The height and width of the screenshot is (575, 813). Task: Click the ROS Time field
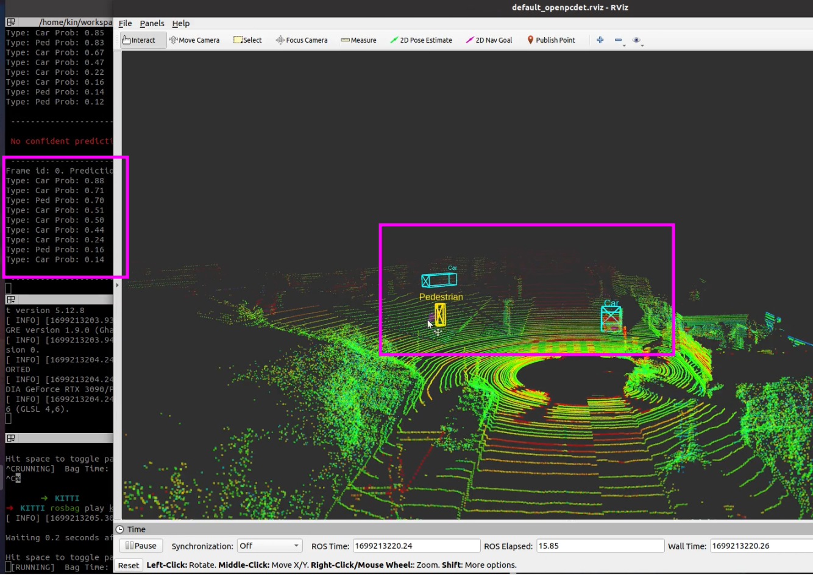click(416, 546)
